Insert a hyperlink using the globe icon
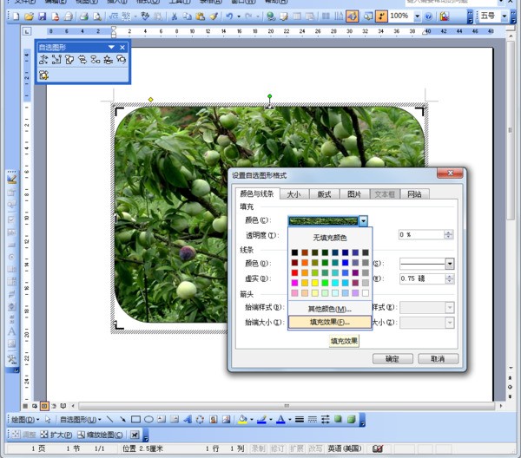 271,16
